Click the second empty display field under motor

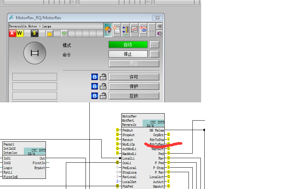35,86
